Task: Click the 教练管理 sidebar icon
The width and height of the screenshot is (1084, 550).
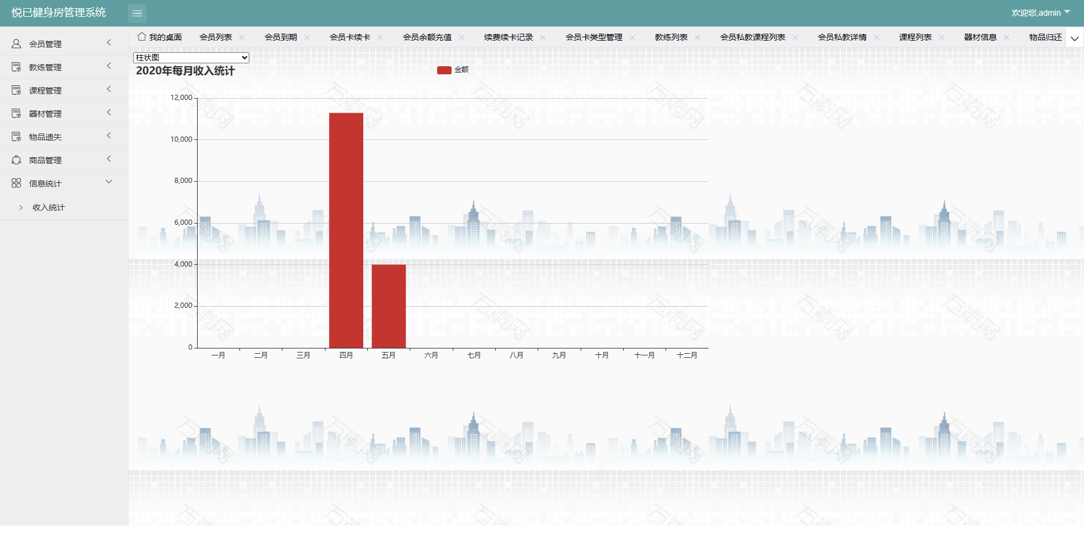Action: pos(16,67)
